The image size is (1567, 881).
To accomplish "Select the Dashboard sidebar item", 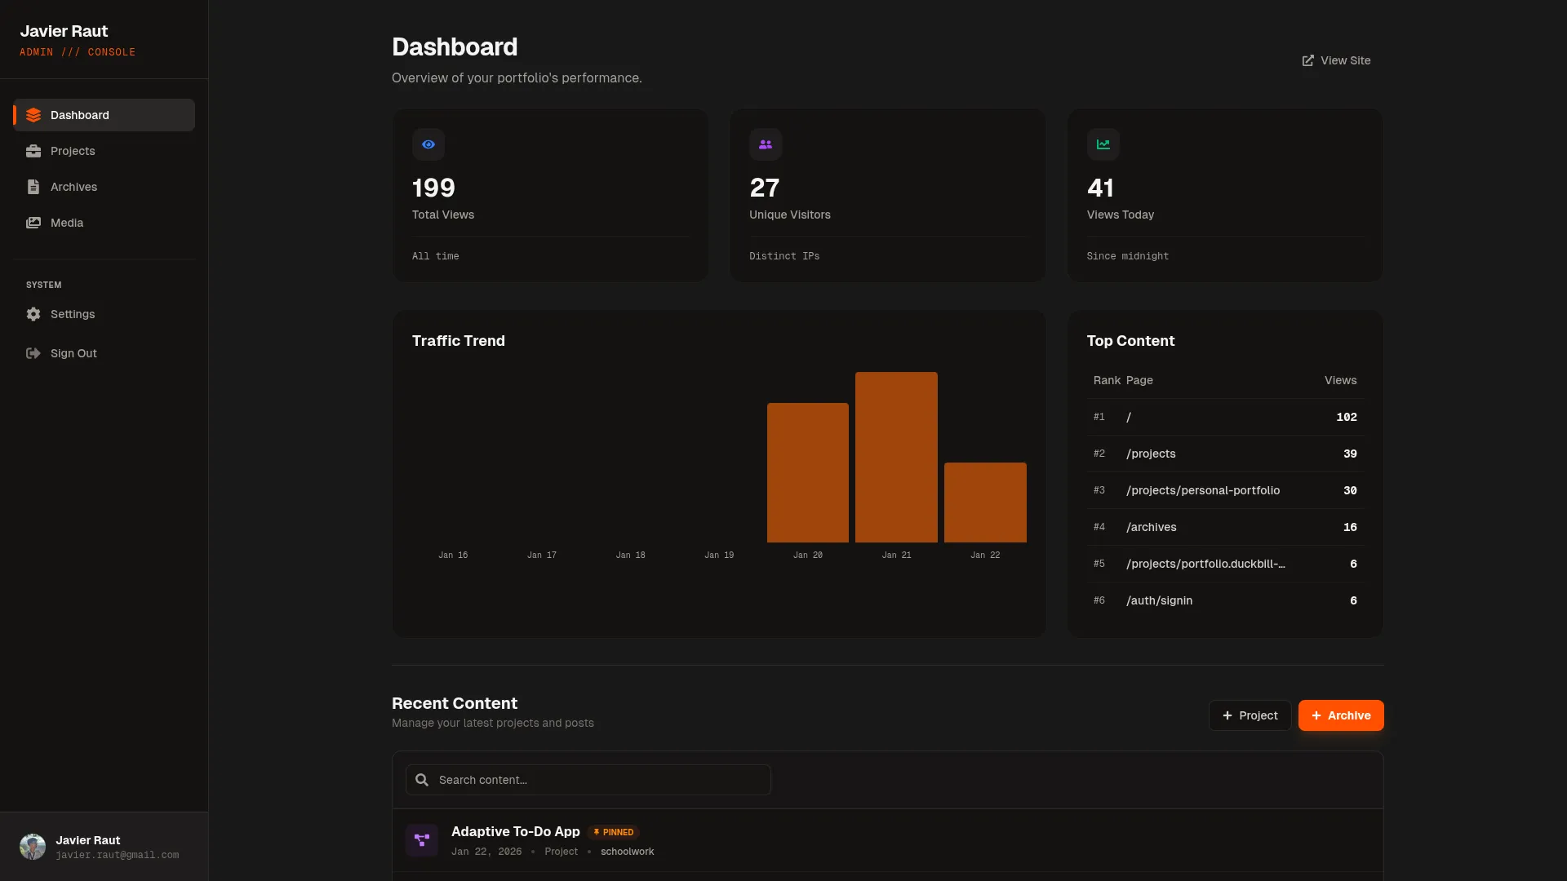I will pos(80,115).
